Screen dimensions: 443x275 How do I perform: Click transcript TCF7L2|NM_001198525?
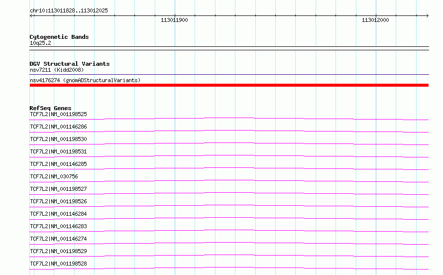58,114
